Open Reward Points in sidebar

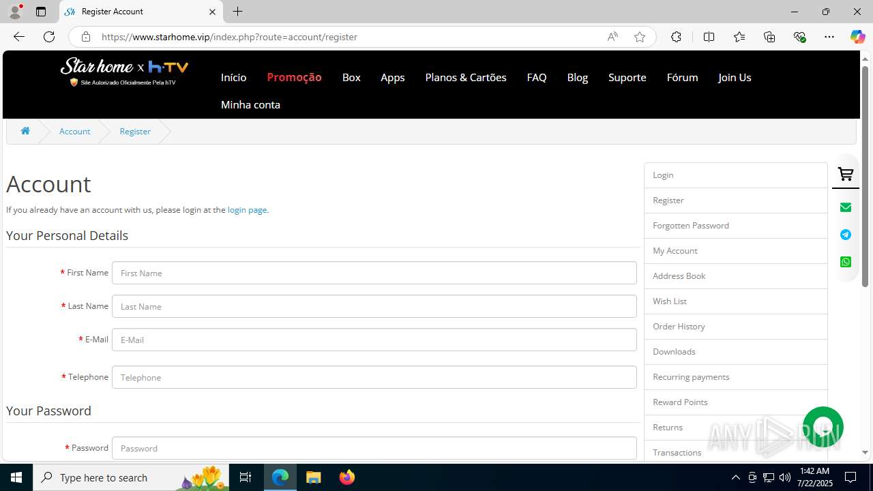tap(736, 402)
